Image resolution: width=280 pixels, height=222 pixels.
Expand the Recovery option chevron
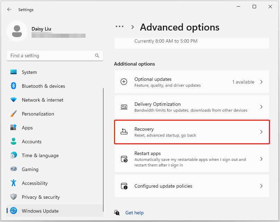[x=261, y=132]
